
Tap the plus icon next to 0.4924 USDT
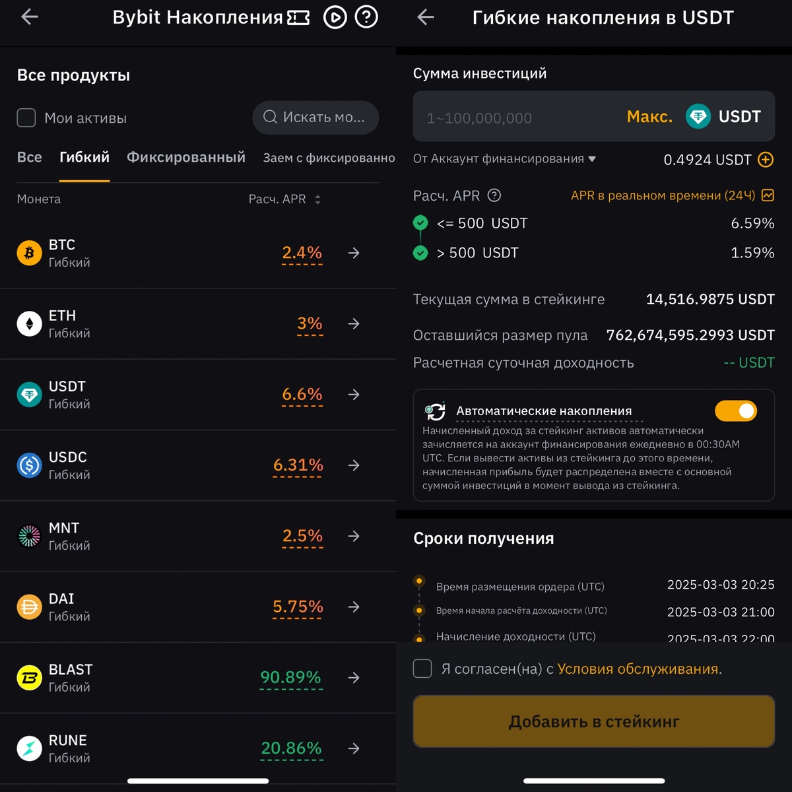click(766, 160)
